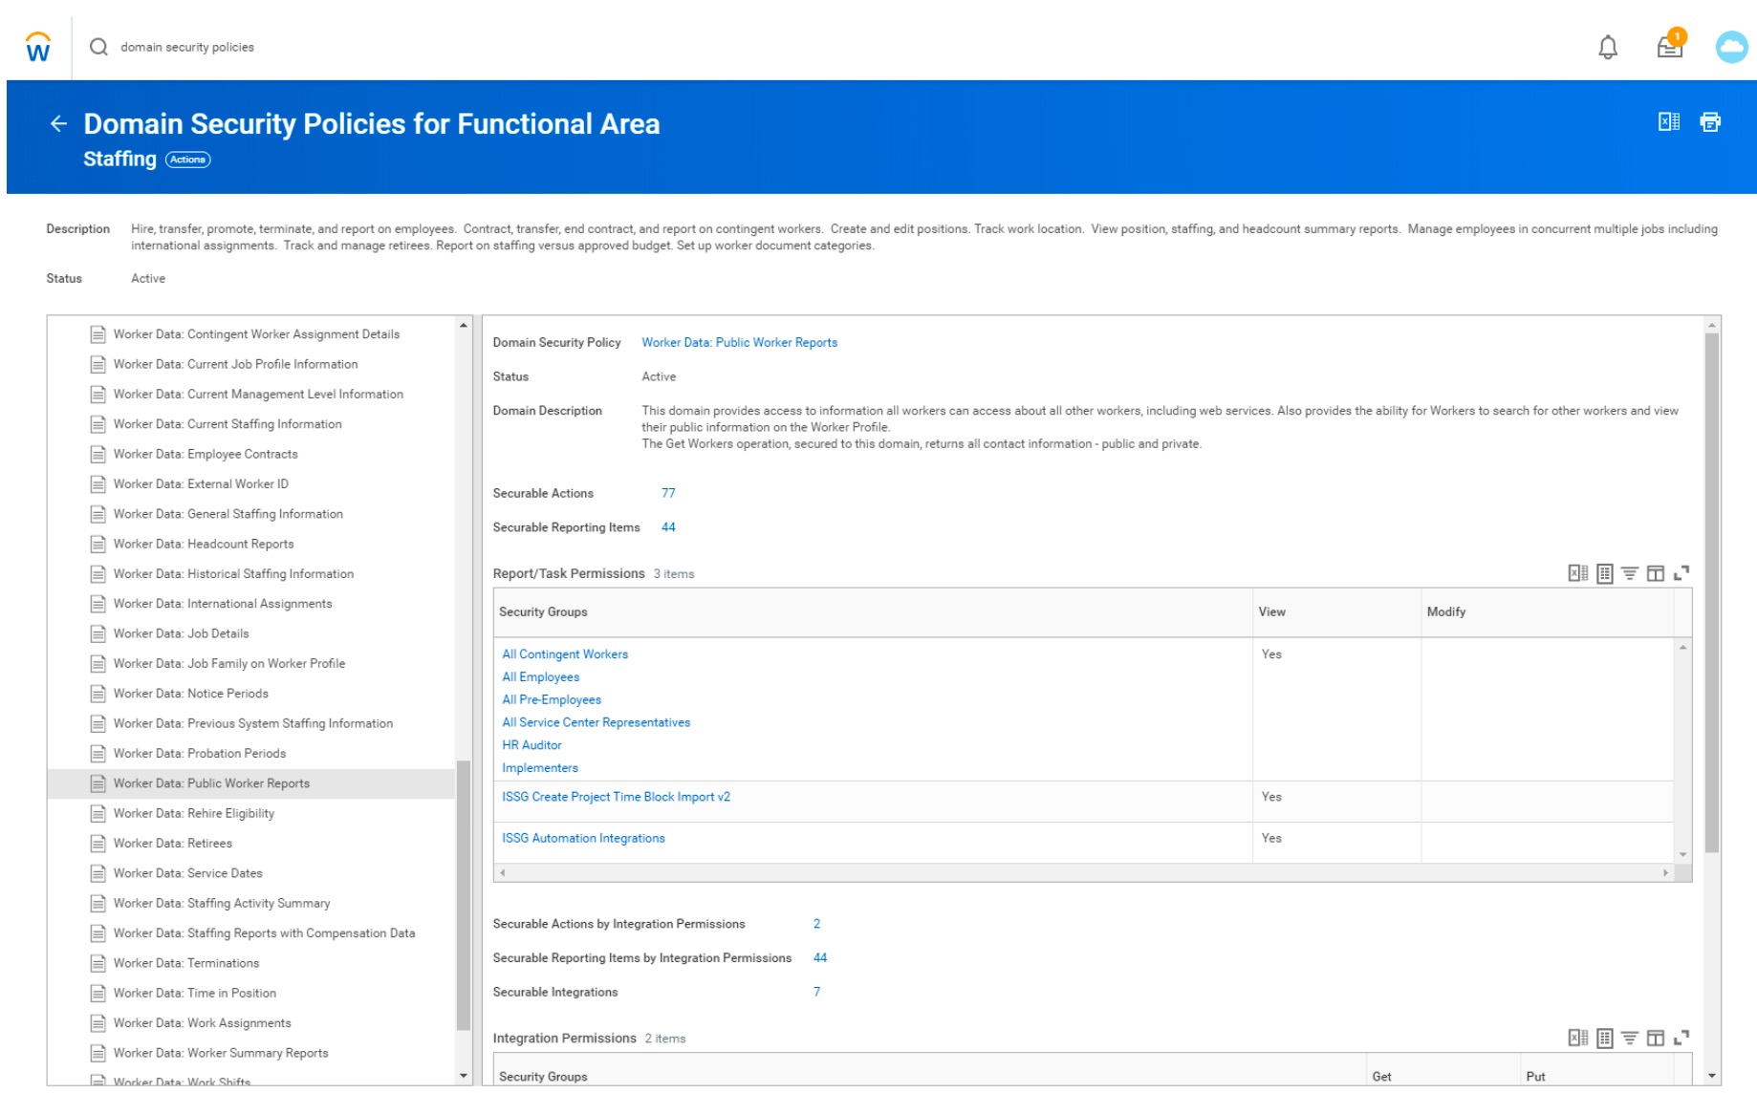Select Worker Data: Headcount Reports in the list
Viewport: 1757px width, 1093px height.
(x=204, y=544)
